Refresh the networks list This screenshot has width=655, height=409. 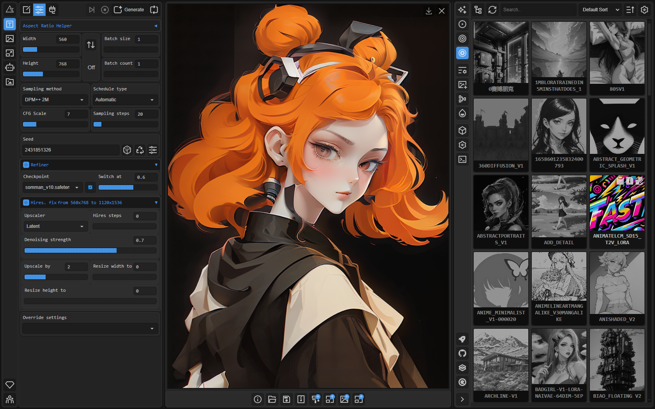pyautogui.click(x=492, y=10)
